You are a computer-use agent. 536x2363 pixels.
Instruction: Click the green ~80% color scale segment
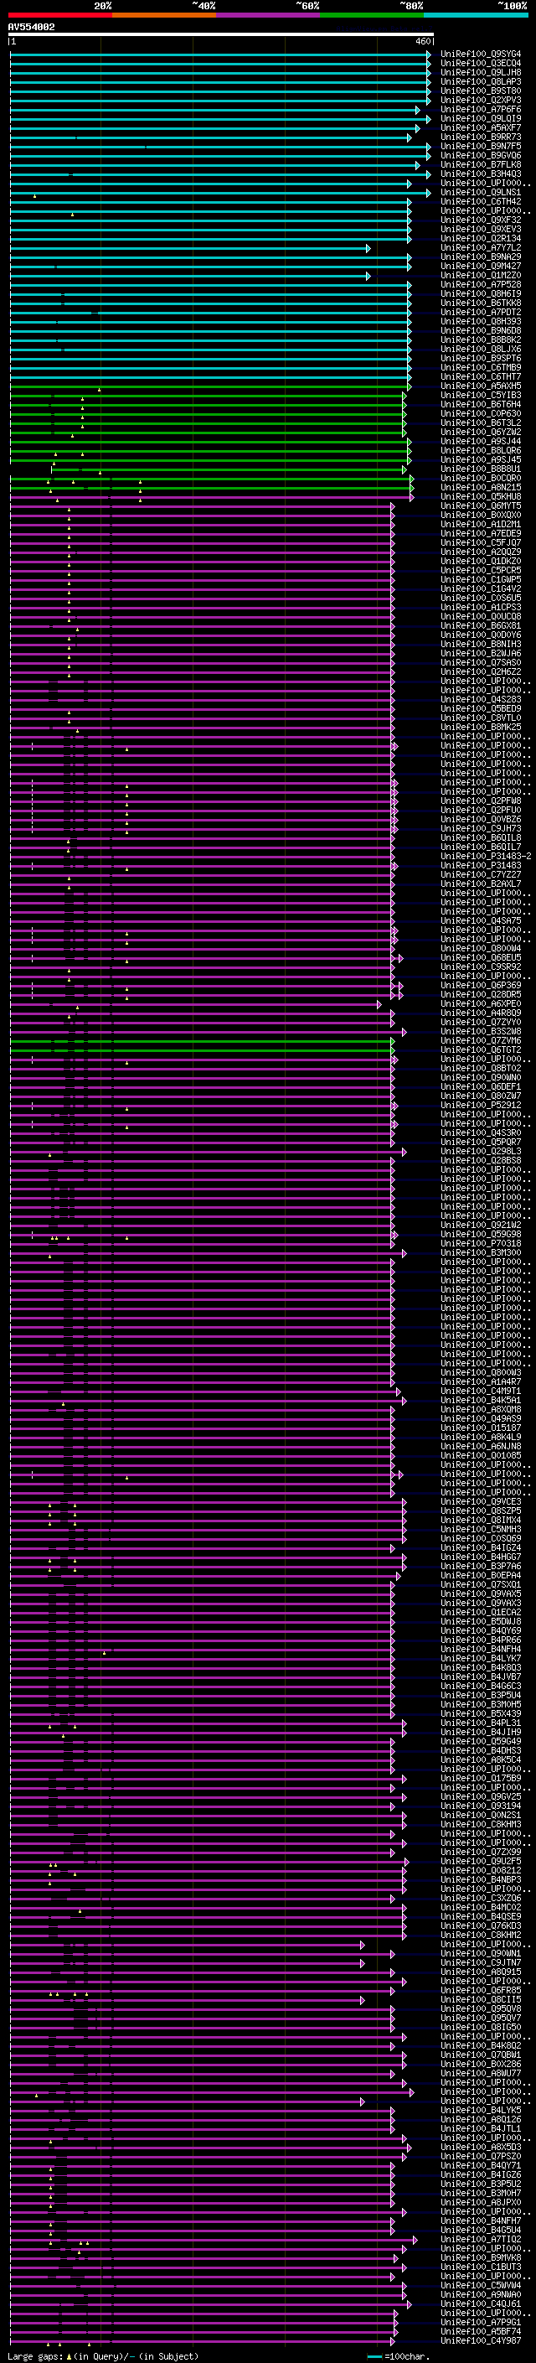[x=372, y=16]
